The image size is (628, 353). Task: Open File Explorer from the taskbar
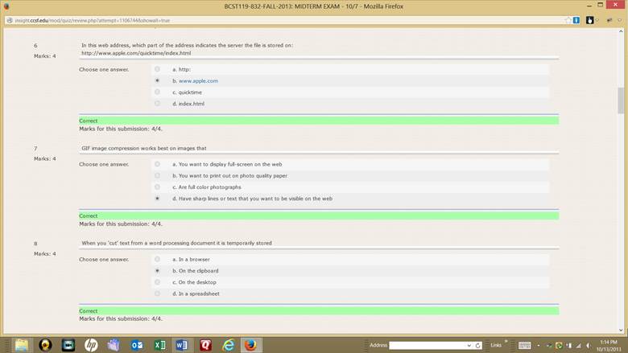22,344
